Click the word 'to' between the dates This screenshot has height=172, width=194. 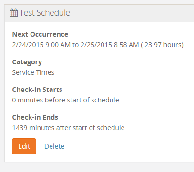coord(75,45)
